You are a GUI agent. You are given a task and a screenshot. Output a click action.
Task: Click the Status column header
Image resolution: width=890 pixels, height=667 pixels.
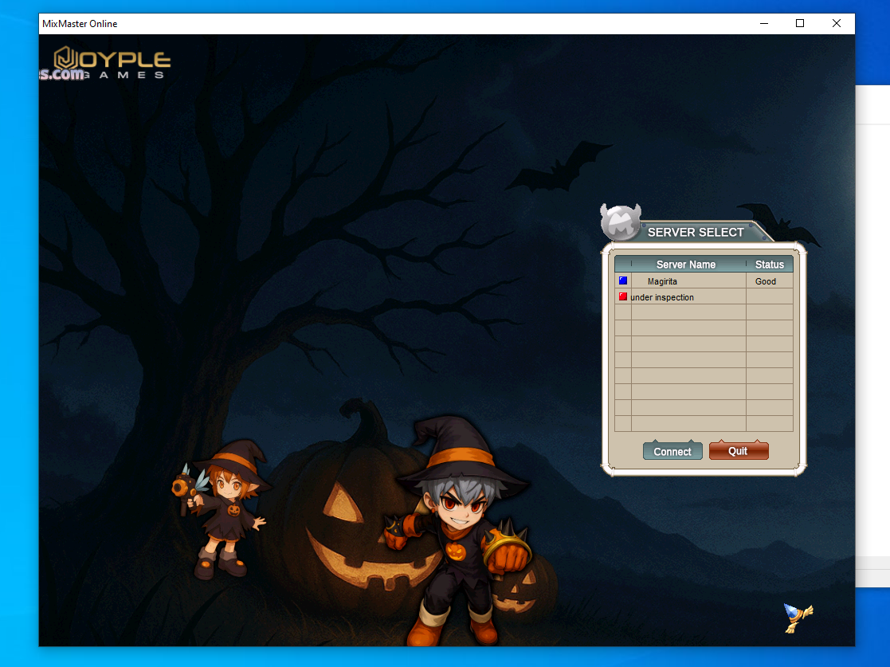coord(770,265)
